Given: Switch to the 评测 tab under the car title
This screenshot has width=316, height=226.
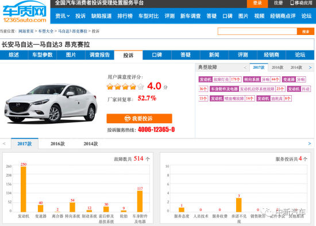Looking at the screenshot, I should tap(243, 55).
